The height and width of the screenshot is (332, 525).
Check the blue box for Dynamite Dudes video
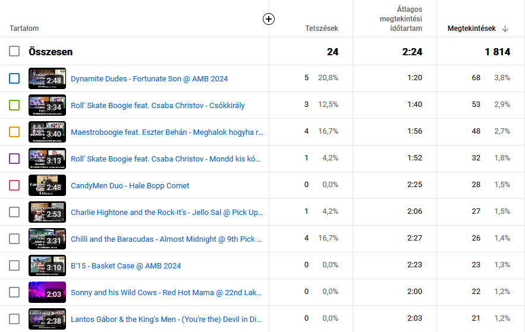click(14, 78)
